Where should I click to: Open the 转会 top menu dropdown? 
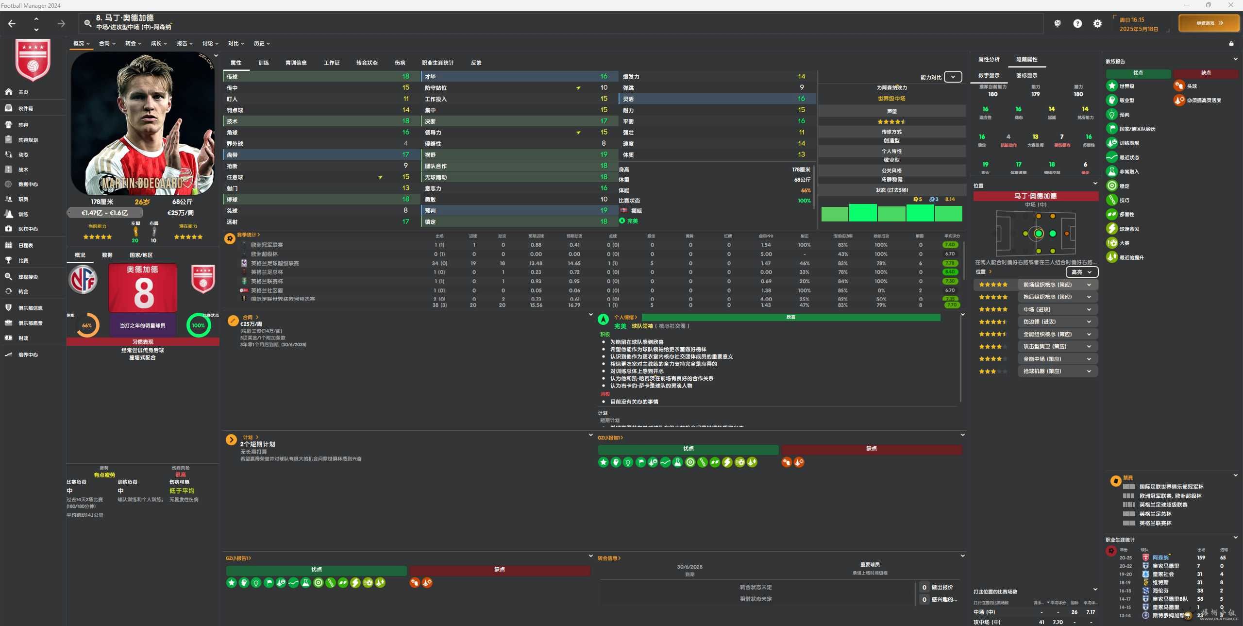click(x=133, y=44)
